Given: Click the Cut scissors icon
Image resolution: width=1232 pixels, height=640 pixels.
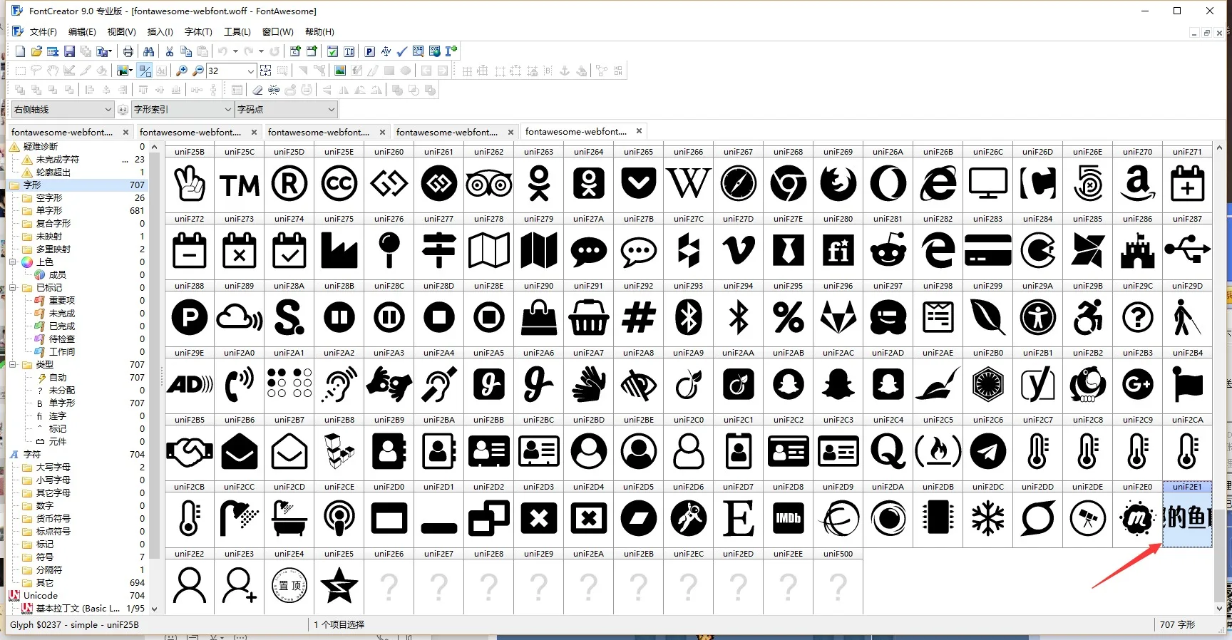Looking at the screenshot, I should click(x=169, y=51).
